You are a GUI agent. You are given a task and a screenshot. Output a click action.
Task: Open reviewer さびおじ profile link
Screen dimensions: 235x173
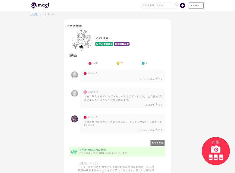coord(143,79)
